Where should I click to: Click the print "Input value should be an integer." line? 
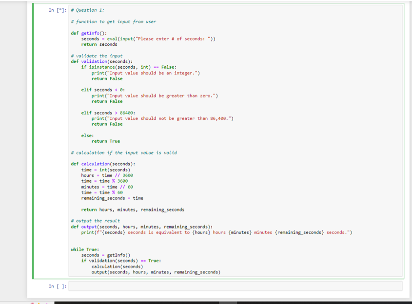(x=146, y=73)
